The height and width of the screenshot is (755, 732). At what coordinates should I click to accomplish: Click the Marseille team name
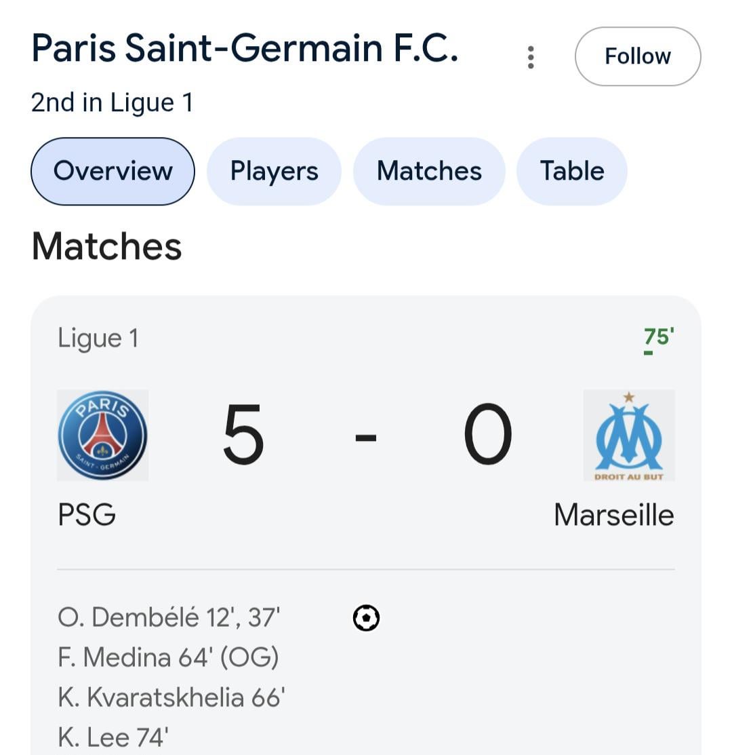[x=613, y=515]
